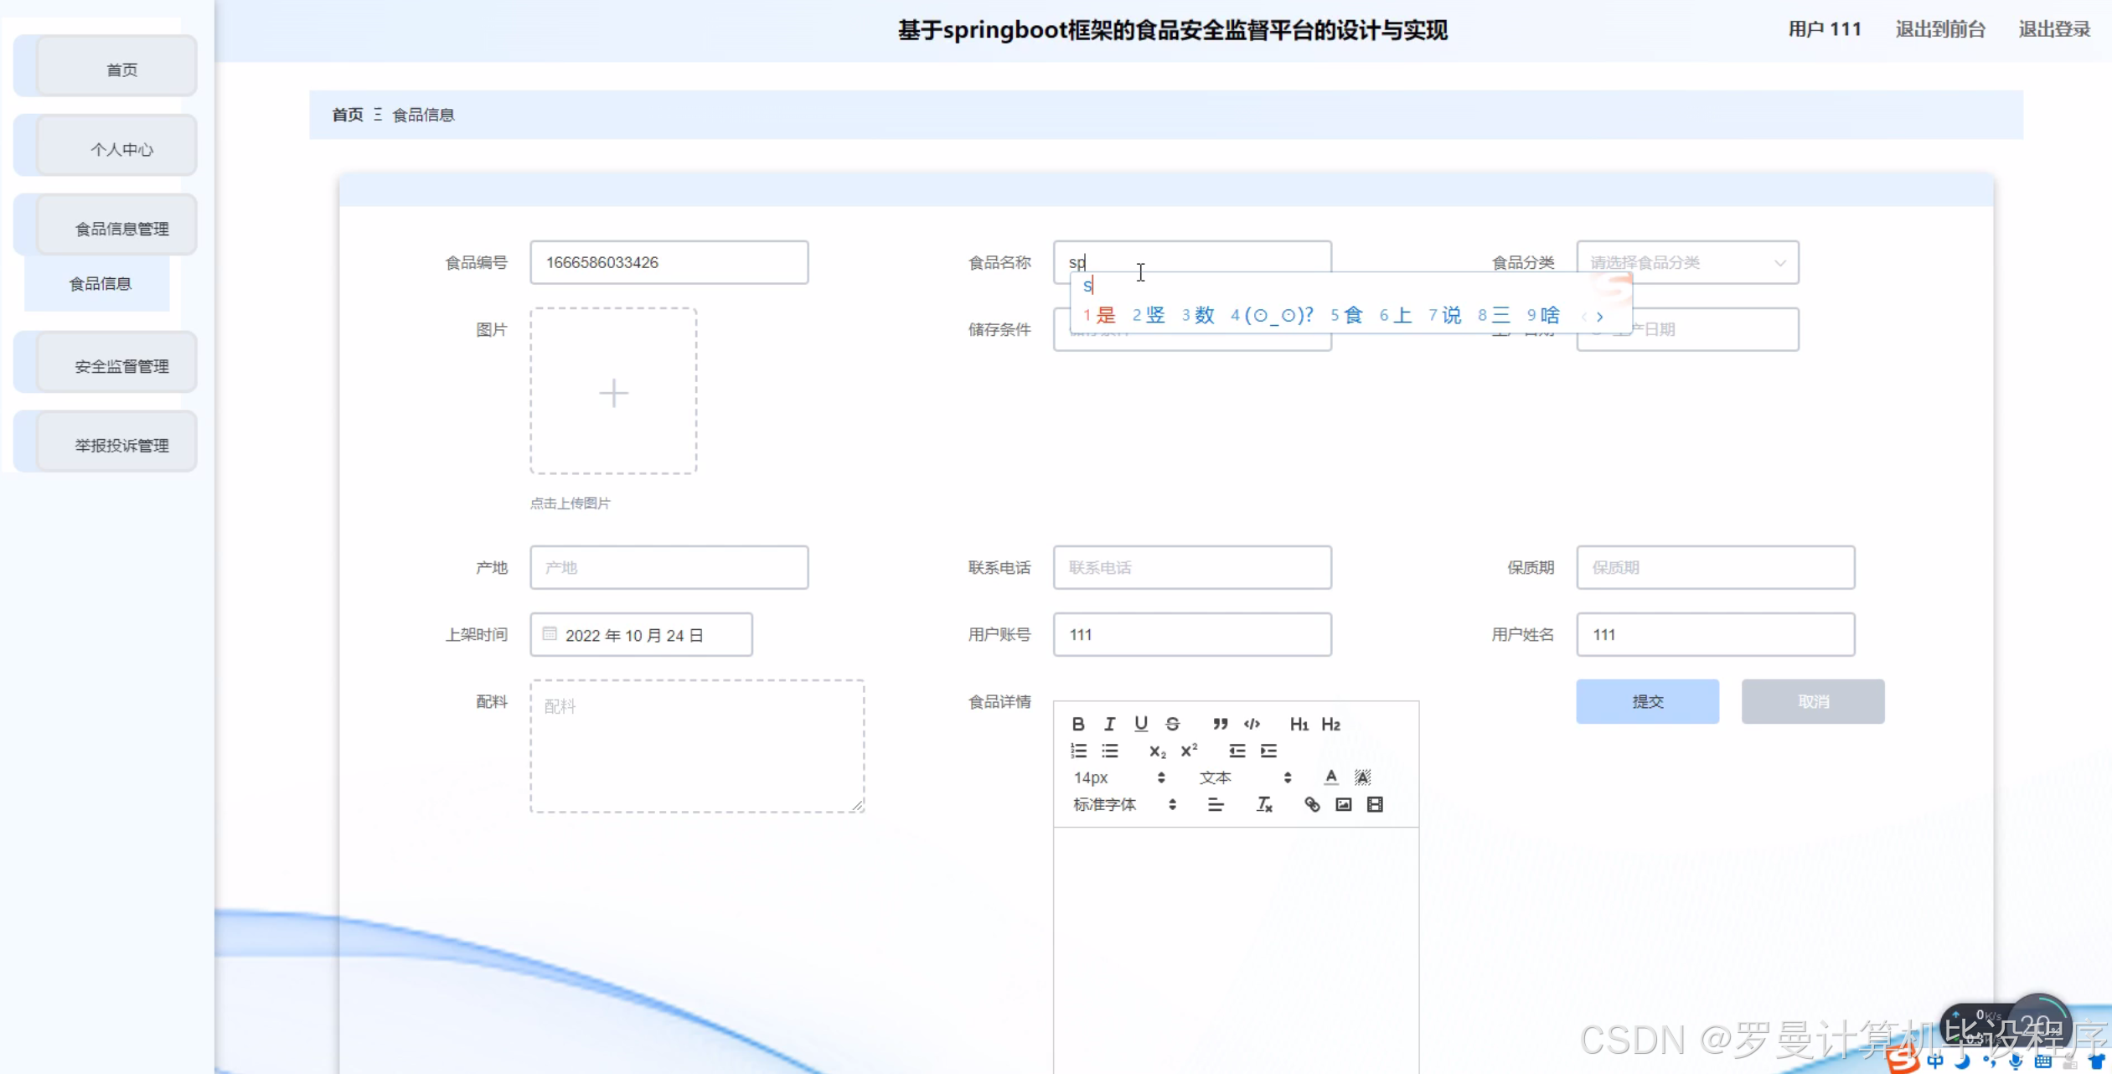Screen dimensions: 2112x1074
Task: Toggle the ordered list button
Action: pos(1078,751)
